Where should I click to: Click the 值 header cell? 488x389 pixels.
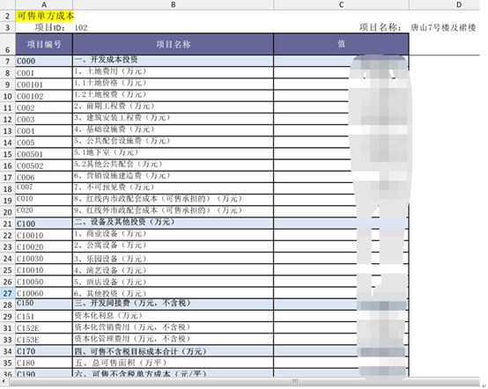click(x=341, y=44)
